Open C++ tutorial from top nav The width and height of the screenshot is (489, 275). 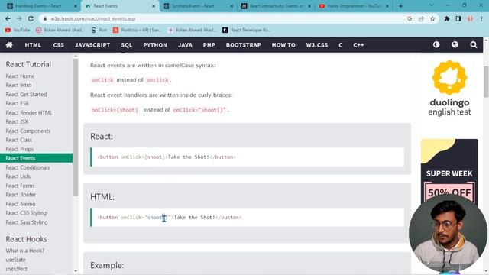tap(358, 45)
